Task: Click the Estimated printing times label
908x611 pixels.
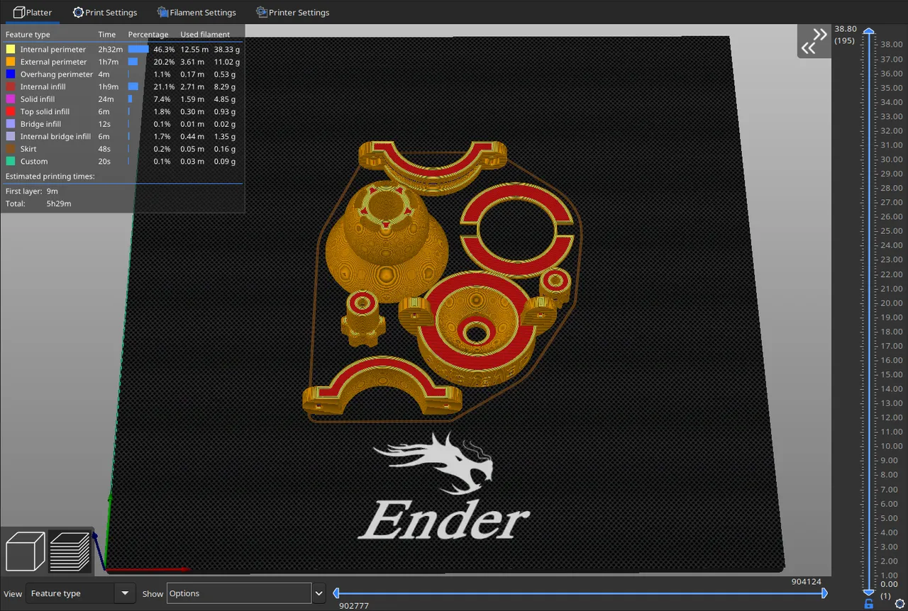Action: tap(50, 176)
